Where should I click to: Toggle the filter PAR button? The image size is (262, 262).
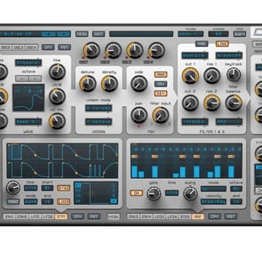pyautogui.click(x=202, y=44)
